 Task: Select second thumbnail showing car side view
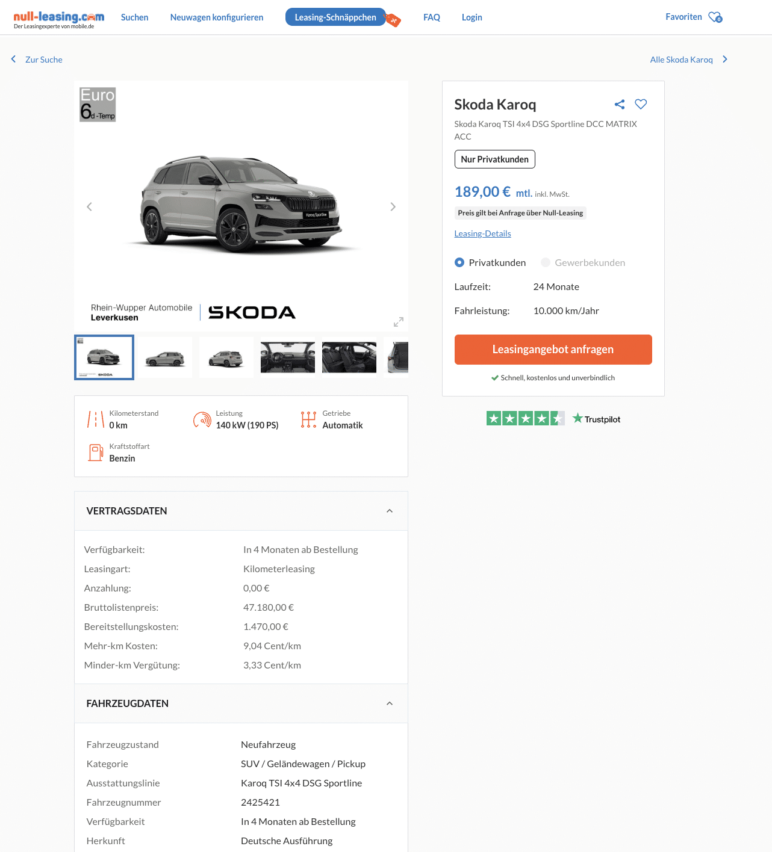(x=165, y=357)
